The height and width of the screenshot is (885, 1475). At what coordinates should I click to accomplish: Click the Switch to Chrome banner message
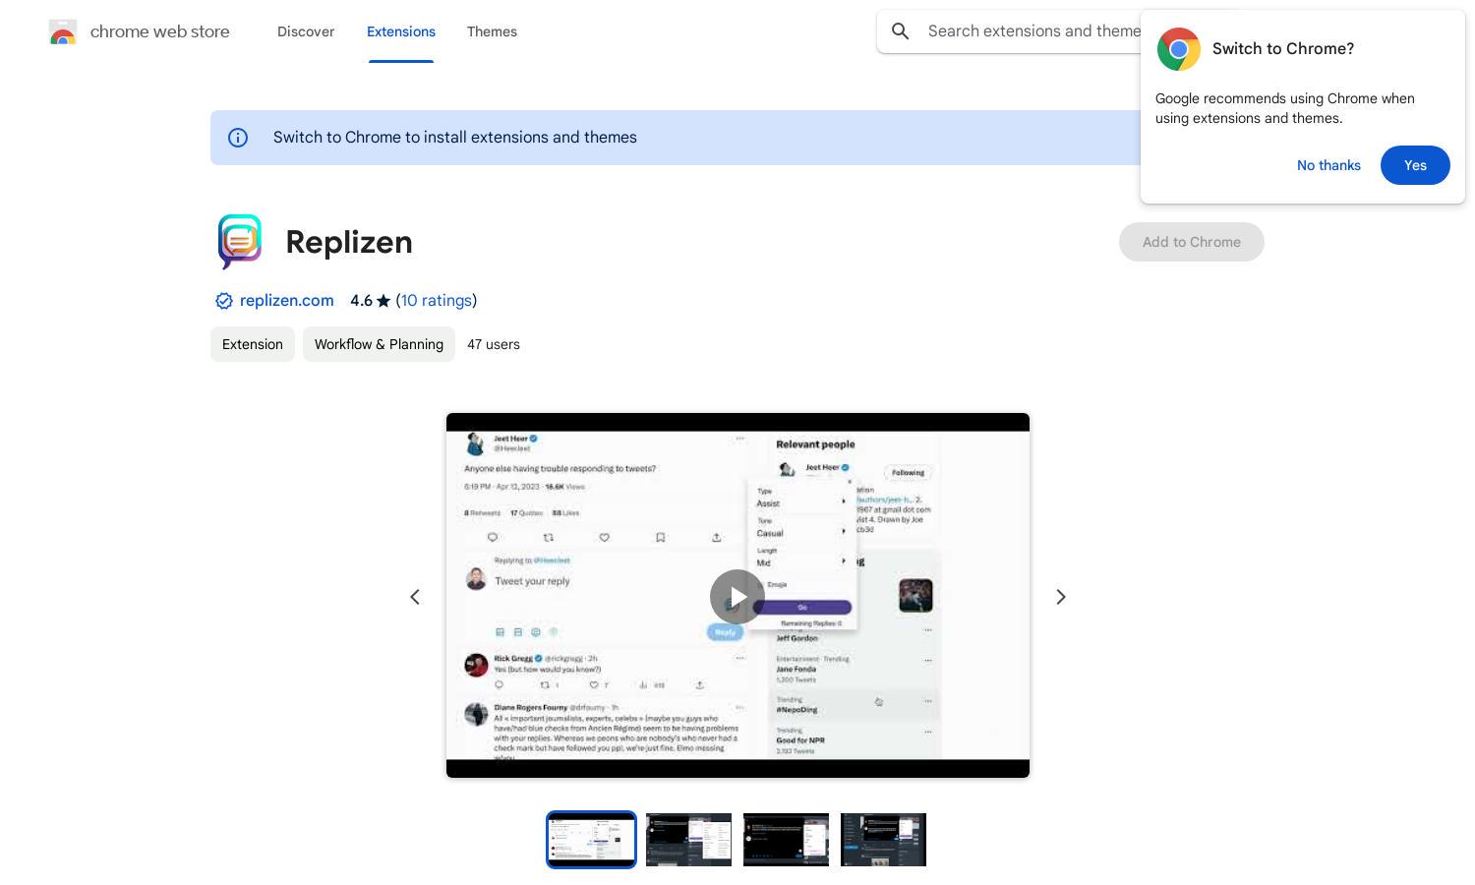(455, 138)
